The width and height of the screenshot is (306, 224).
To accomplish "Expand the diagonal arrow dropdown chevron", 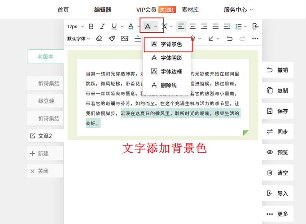I will [218, 39].
